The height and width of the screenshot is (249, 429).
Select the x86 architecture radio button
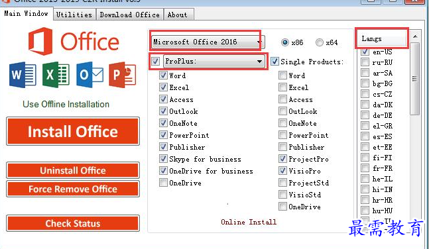point(285,42)
